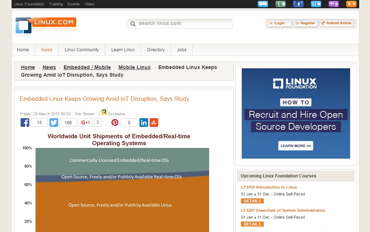Open the RSS feed icon in top bar
The width and height of the screenshot is (370, 232).
[x=351, y=4]
